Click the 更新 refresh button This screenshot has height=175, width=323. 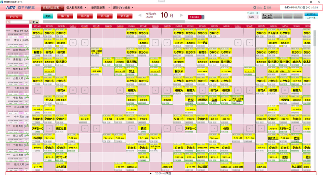(48, 16)
